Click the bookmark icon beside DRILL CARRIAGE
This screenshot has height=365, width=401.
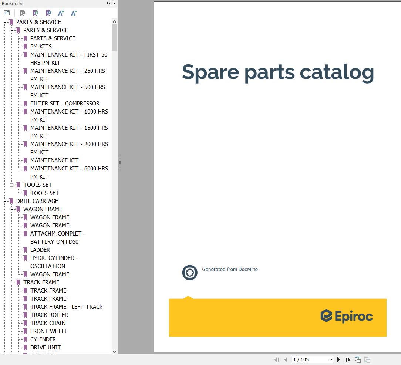[x=11, y=201]
